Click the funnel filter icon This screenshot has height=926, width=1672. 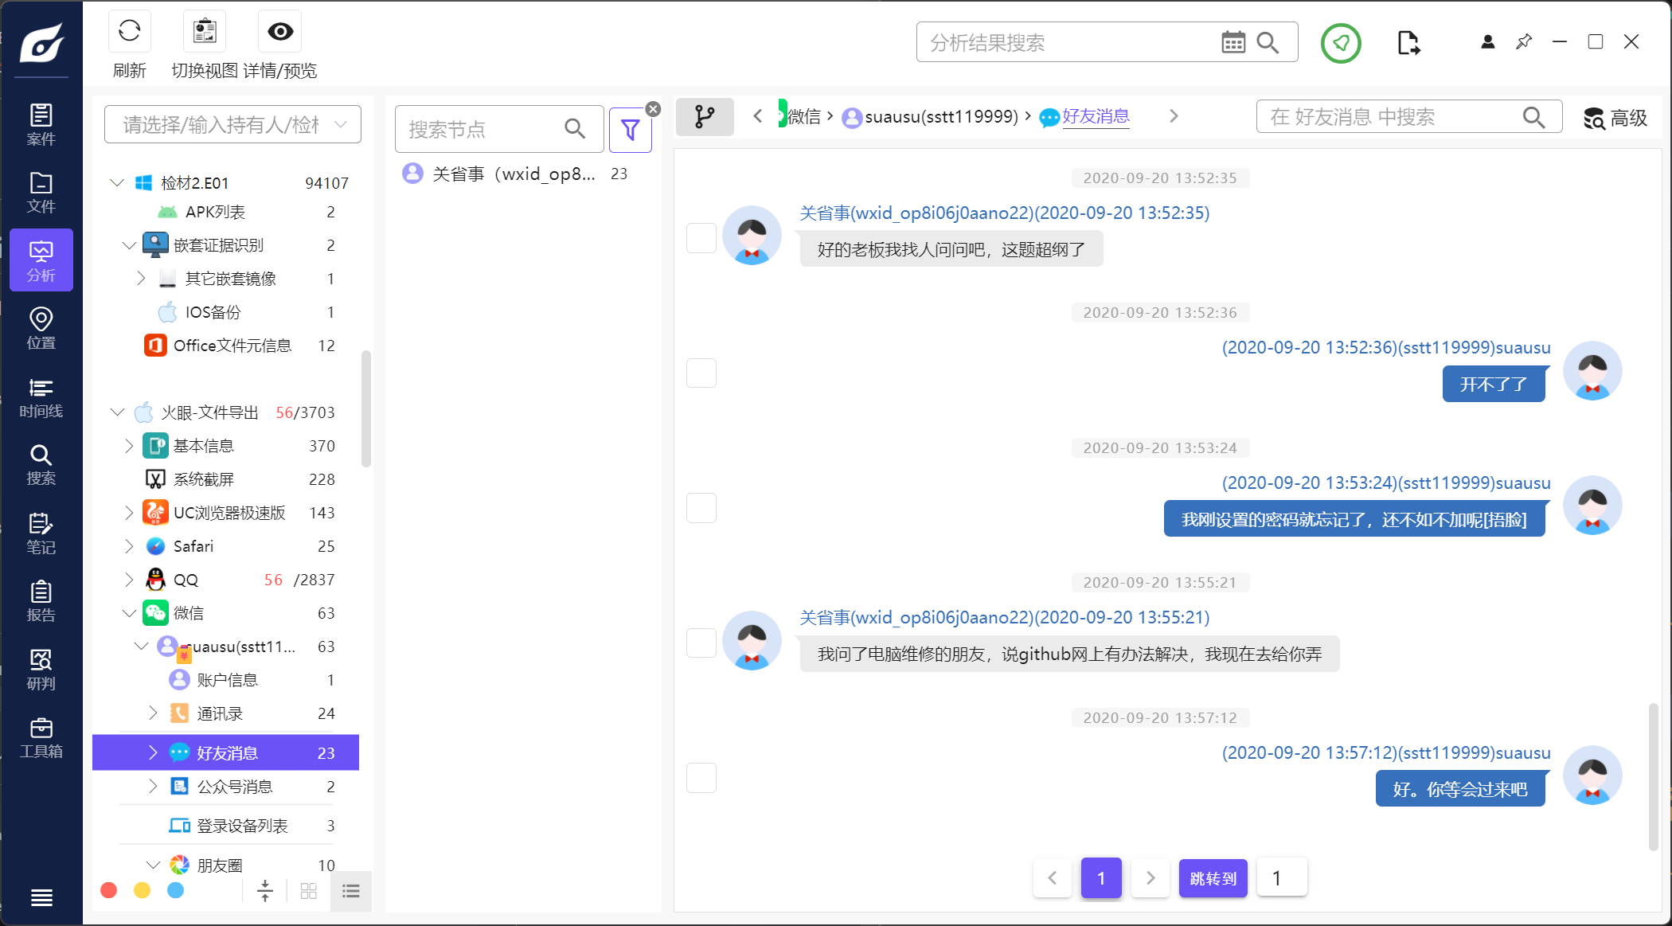630,130
